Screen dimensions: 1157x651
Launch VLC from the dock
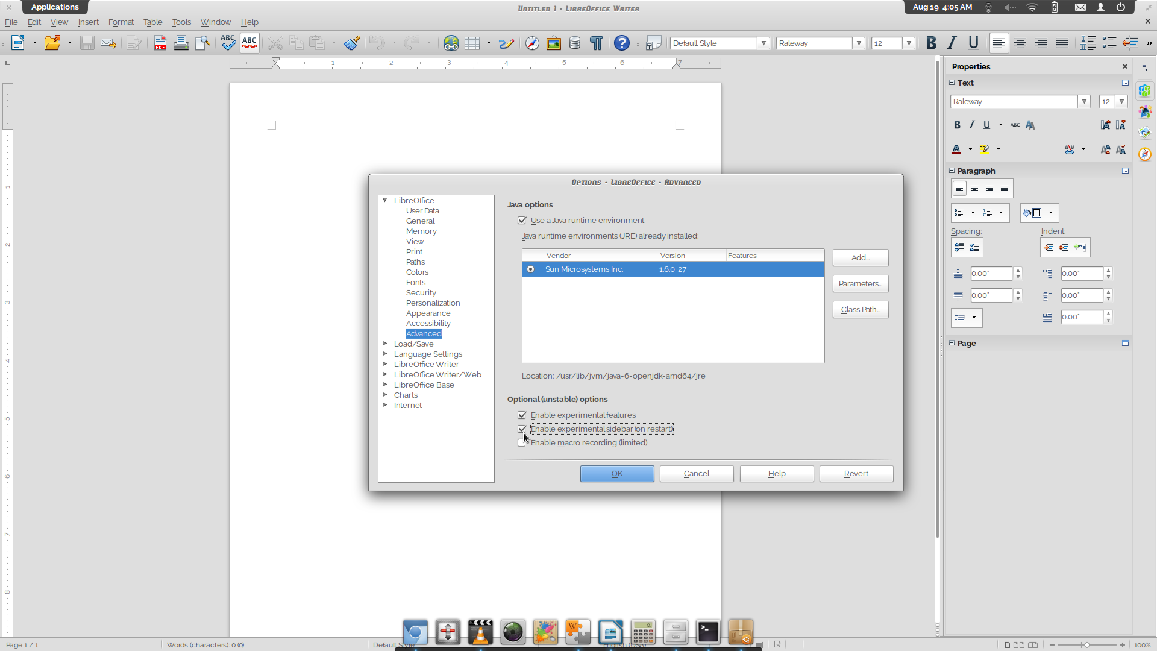480,632
